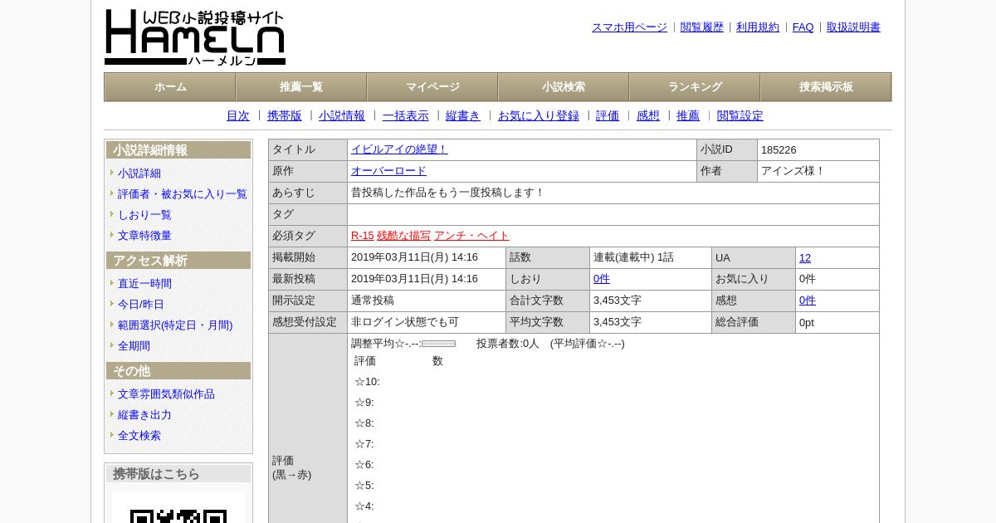Open 範囲選択(特定日・月間) access analysis
Image resolution: width=996 pixels, height=523 pixels.
tap(175, 325)
